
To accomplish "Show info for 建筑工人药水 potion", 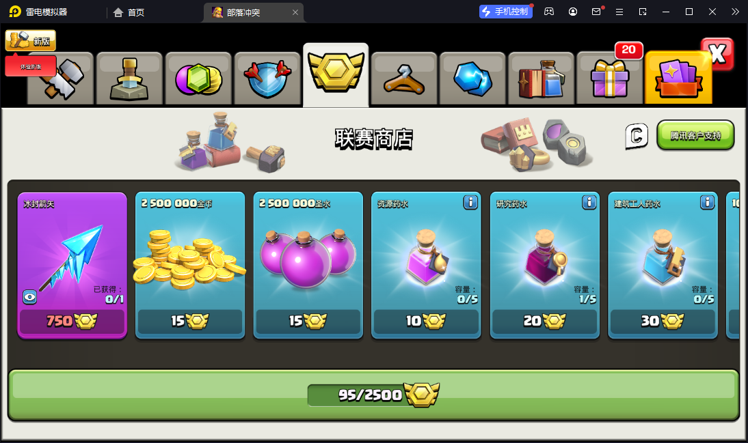I will click(x=707, y=203).
